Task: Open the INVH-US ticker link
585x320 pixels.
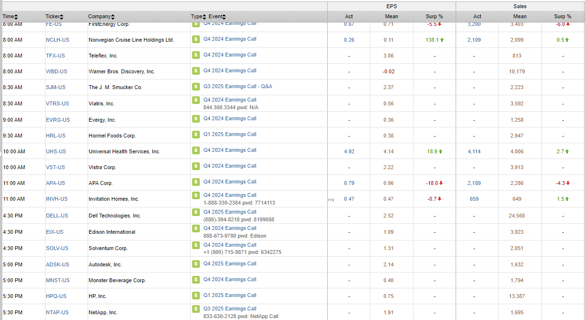Action: click(57, 199)
